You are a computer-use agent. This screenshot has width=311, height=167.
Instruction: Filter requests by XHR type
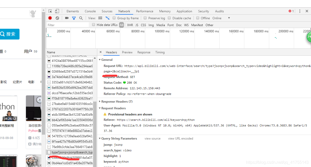[130, 25]
